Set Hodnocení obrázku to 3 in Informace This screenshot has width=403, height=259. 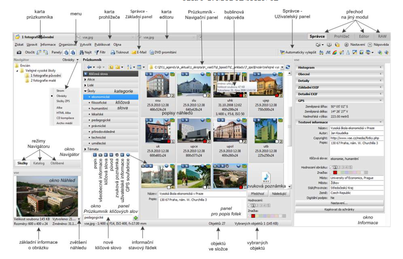point(343,167)
